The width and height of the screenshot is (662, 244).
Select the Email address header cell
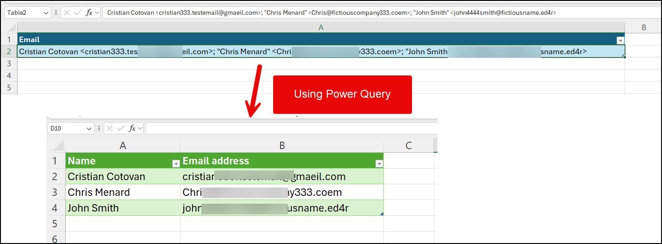click(x=282, y=161)
